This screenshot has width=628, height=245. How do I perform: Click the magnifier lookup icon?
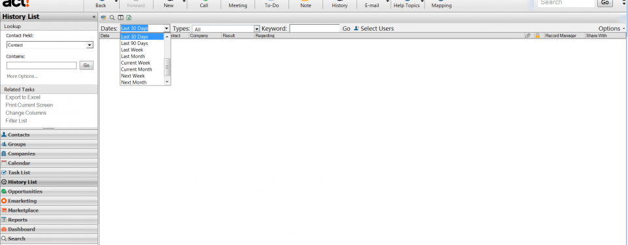(112, 18)
